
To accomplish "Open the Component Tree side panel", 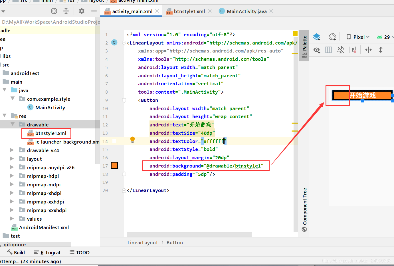I will [304, 210].
